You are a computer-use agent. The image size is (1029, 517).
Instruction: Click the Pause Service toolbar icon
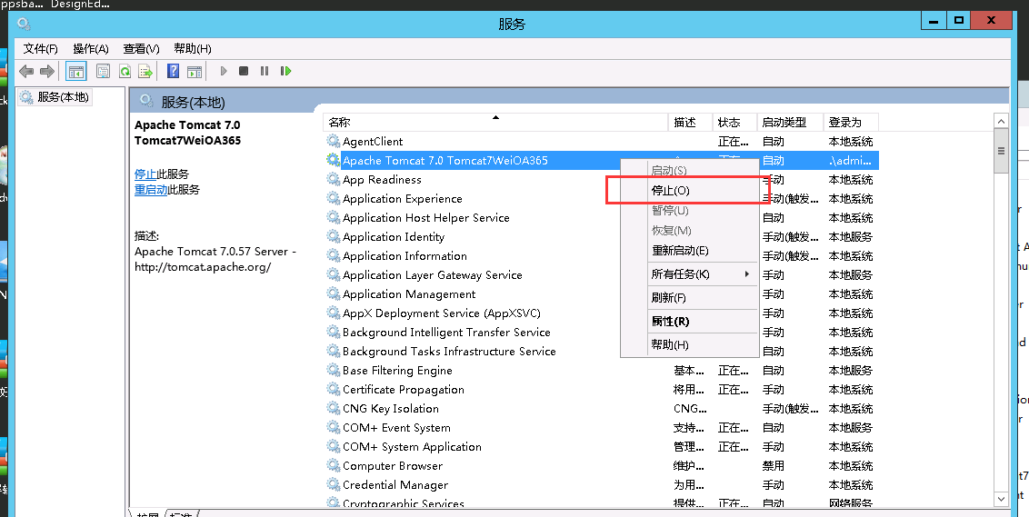pyautogui.click(x=265, y=71)
